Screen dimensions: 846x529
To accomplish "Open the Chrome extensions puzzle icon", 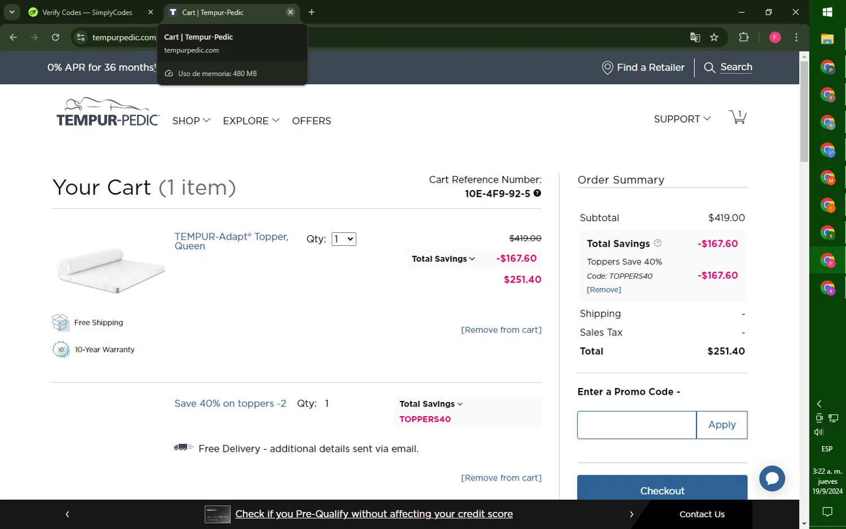I will (743, 37).
